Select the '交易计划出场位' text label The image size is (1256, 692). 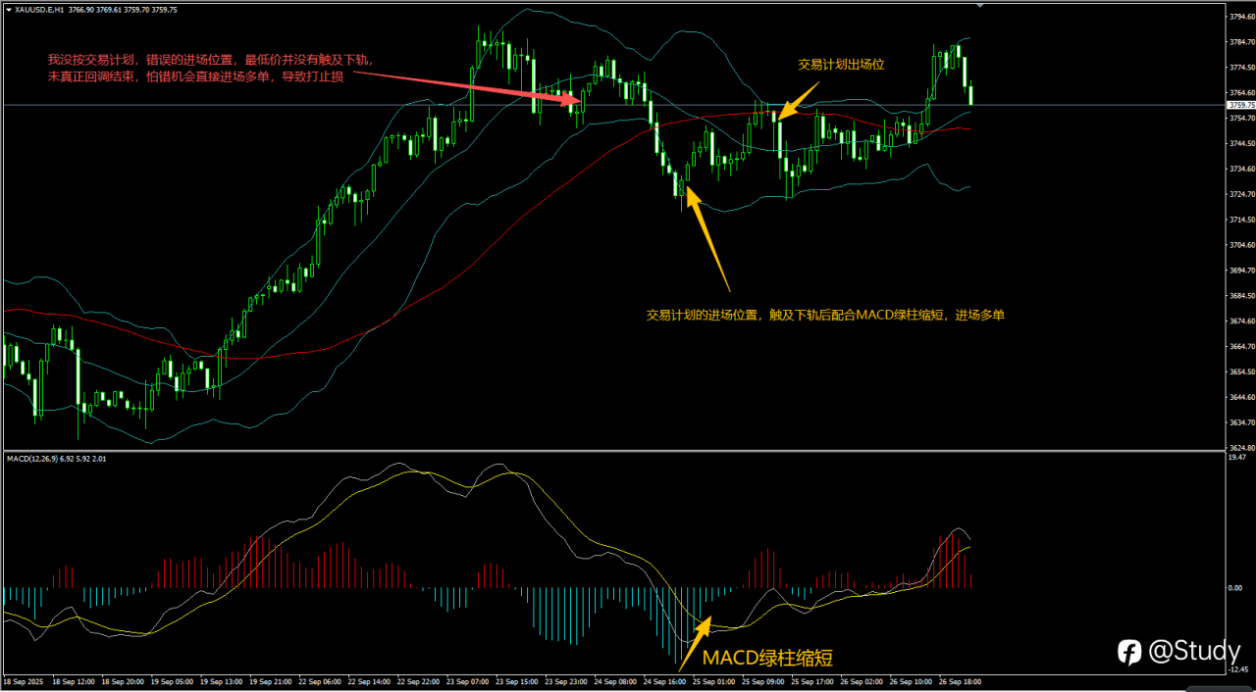pyautogui.click(x=841, y=64)
